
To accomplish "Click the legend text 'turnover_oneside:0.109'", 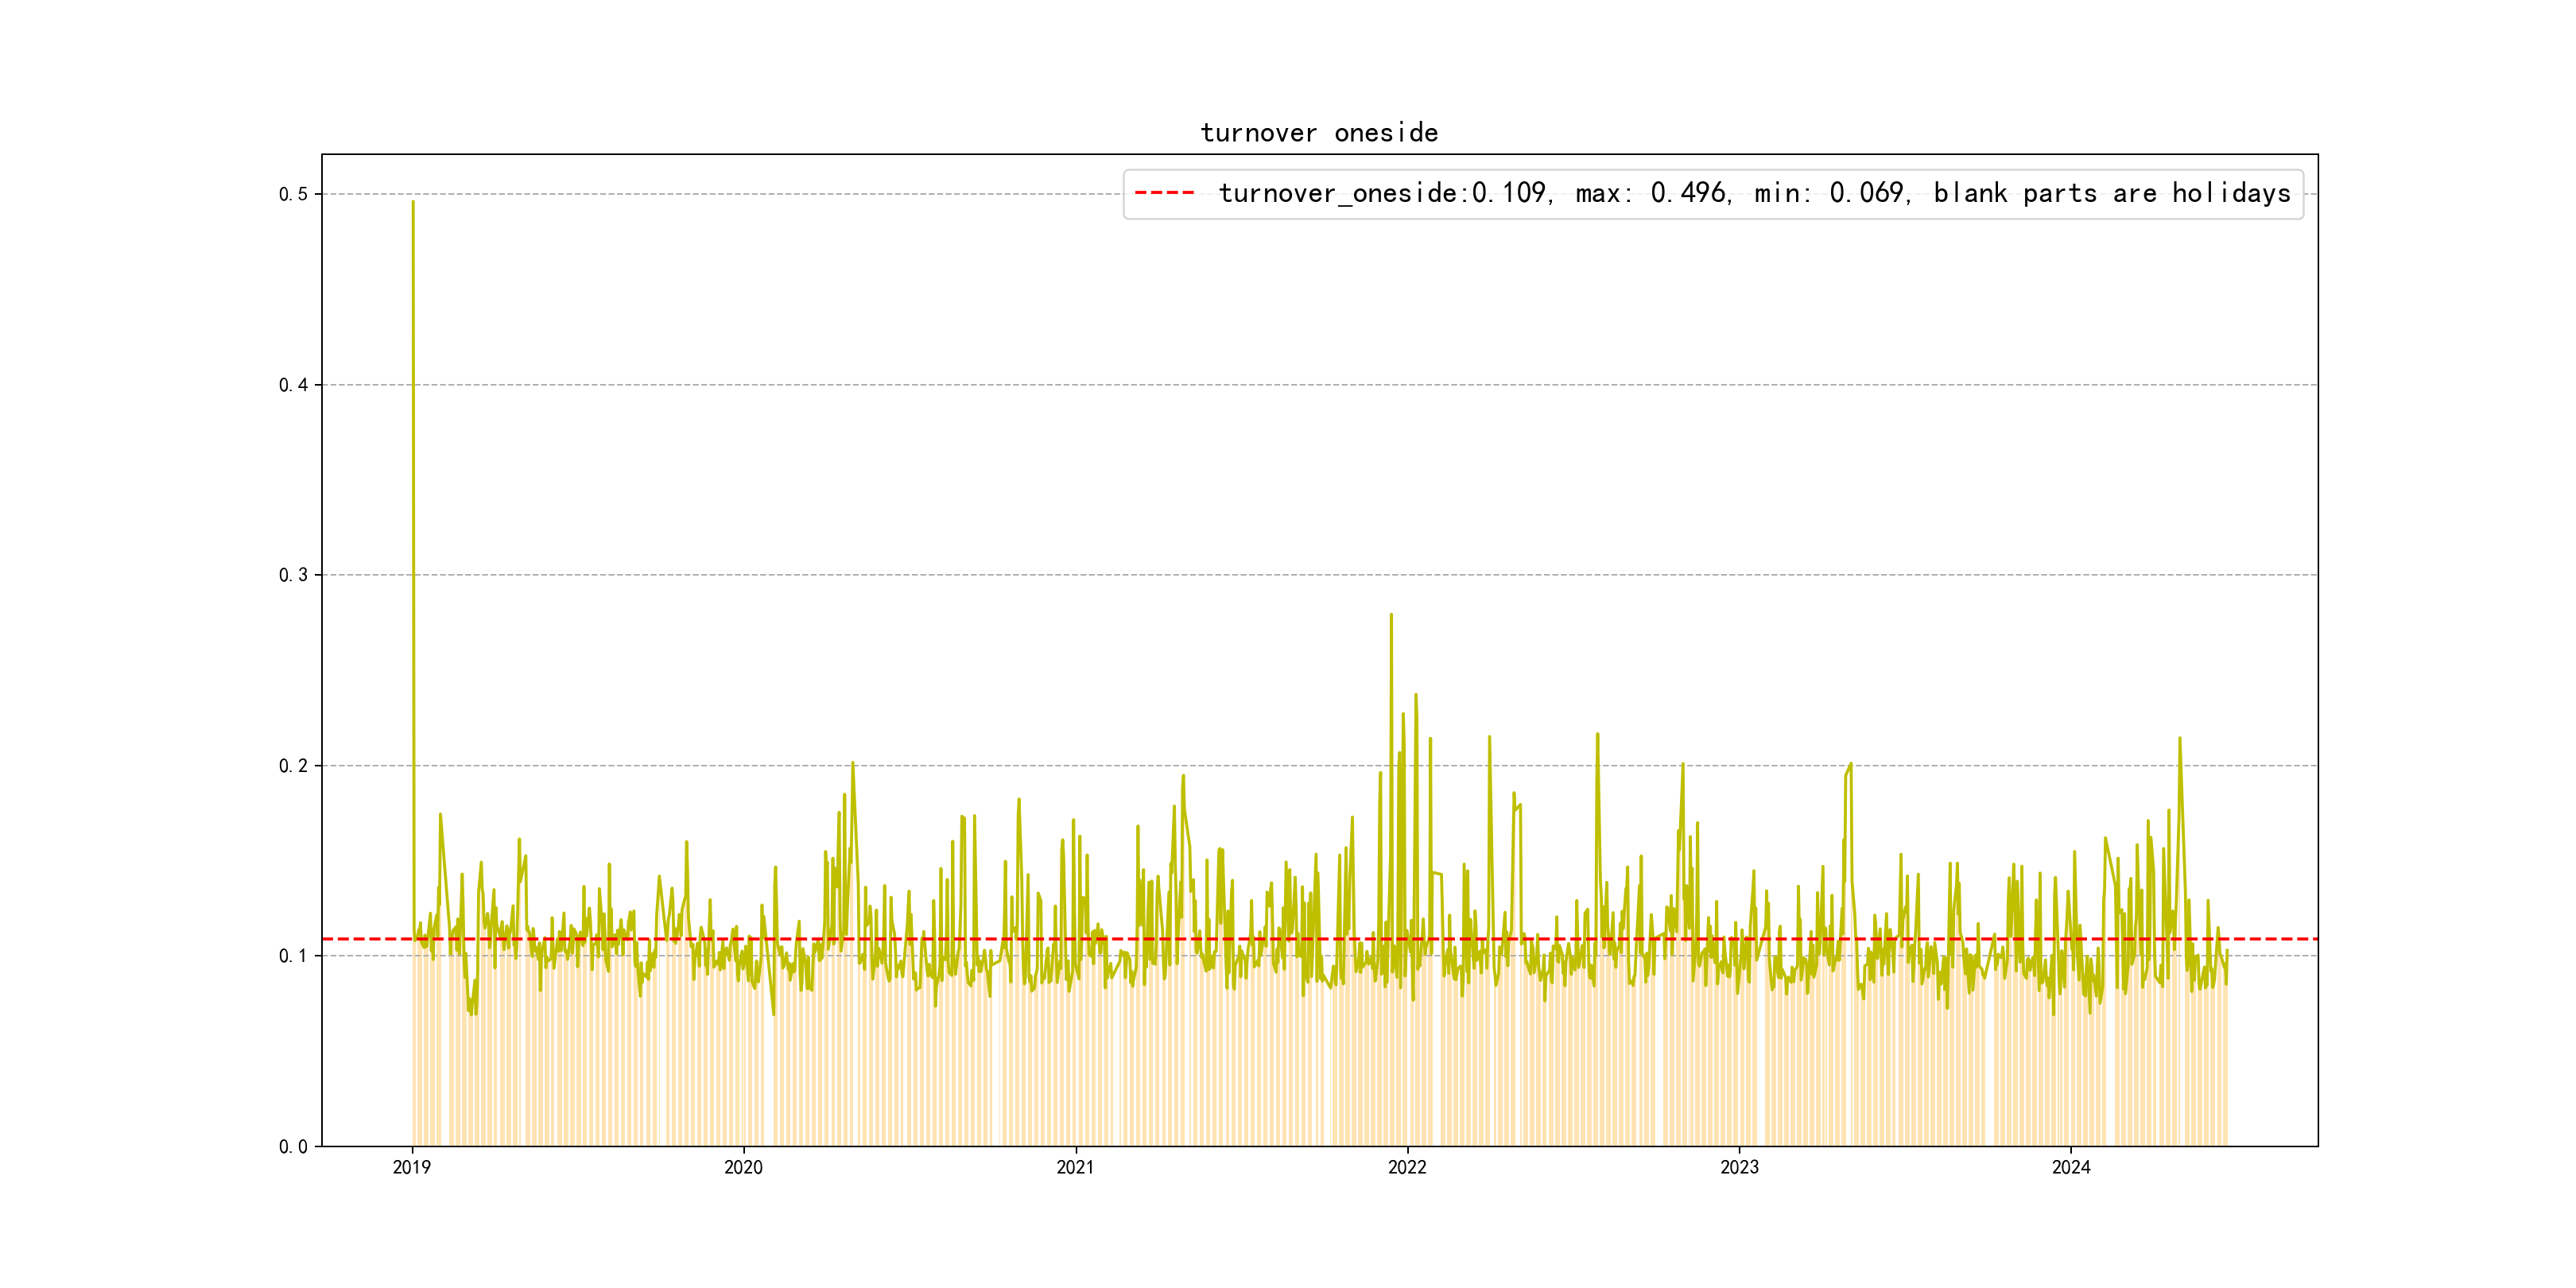I will click(x=1383, y=193).
